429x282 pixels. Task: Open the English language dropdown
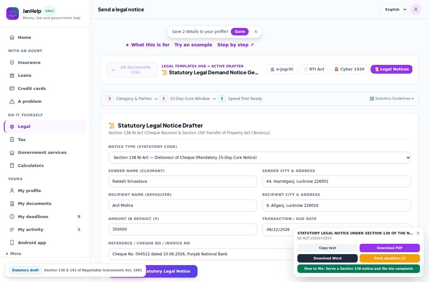(x=394, y=9)
